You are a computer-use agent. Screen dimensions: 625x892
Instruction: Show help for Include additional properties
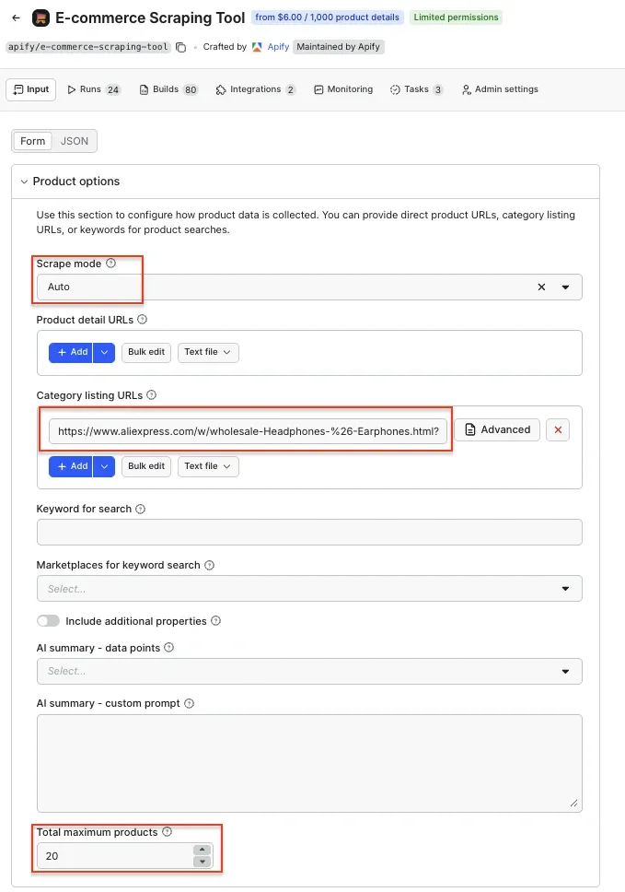[216, 621]
